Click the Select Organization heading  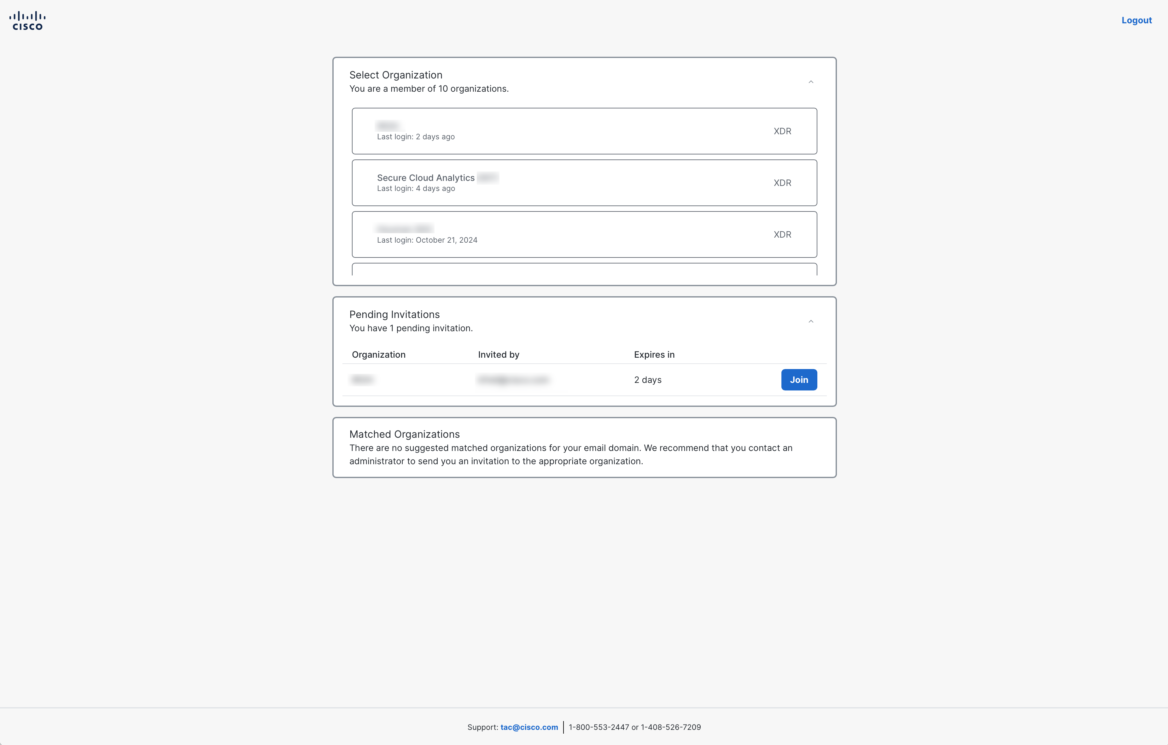point(395,75)
